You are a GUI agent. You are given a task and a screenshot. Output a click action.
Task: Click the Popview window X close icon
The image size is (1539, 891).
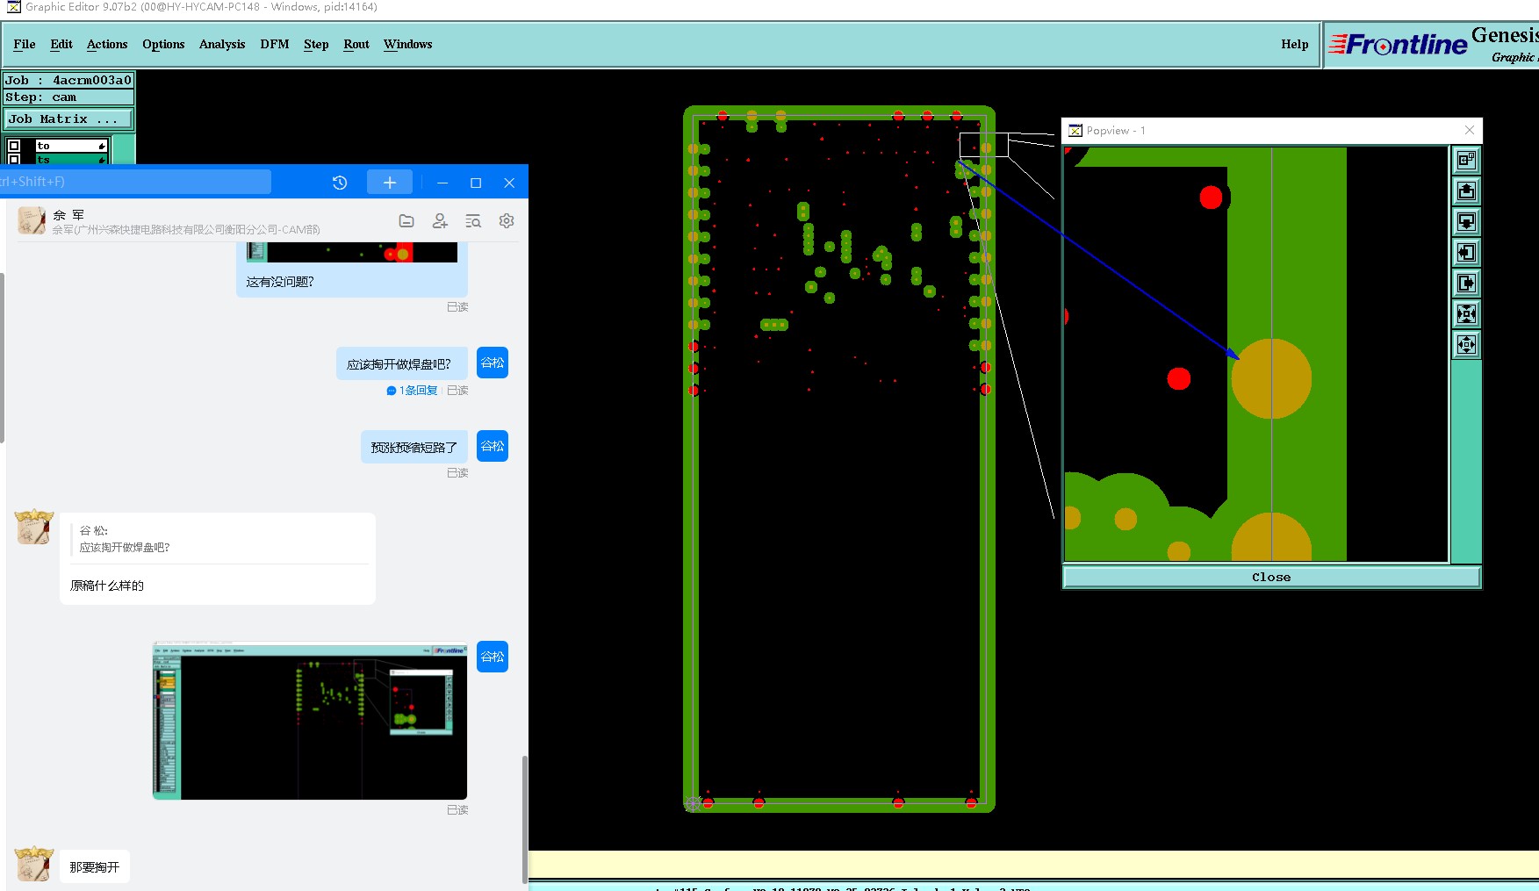1470,130
